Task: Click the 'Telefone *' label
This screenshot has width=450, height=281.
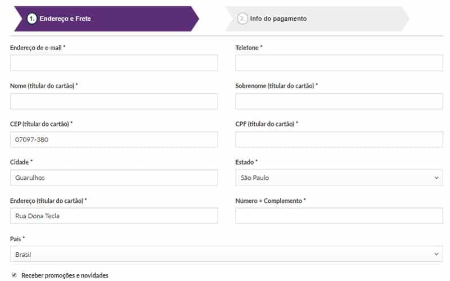Action: point(249,48)
